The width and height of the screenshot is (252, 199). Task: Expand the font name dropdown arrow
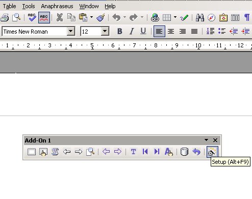pos(70,31)
